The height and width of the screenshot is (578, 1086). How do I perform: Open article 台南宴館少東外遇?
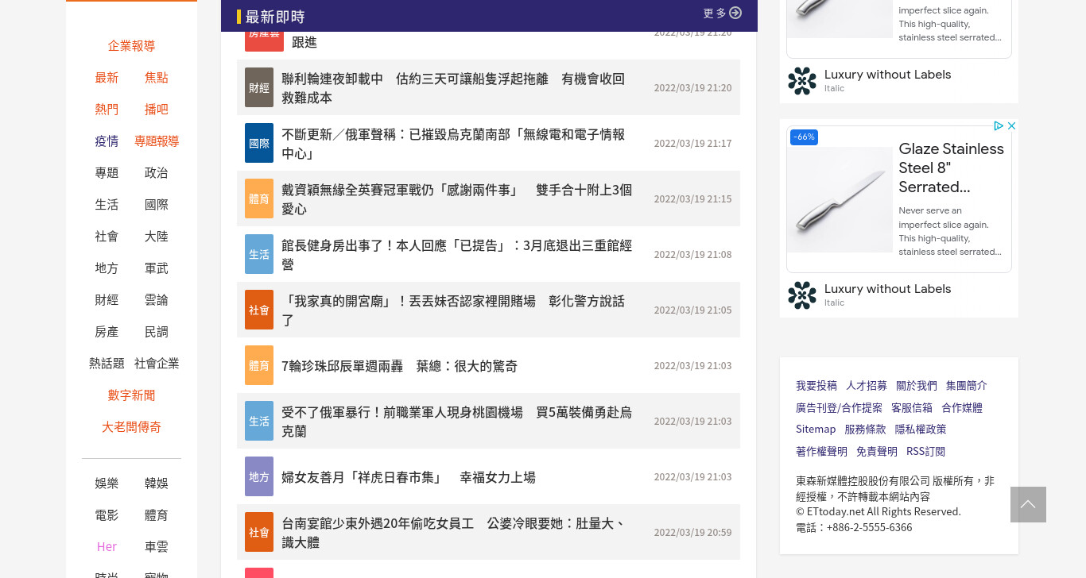[x=453, y=533]
